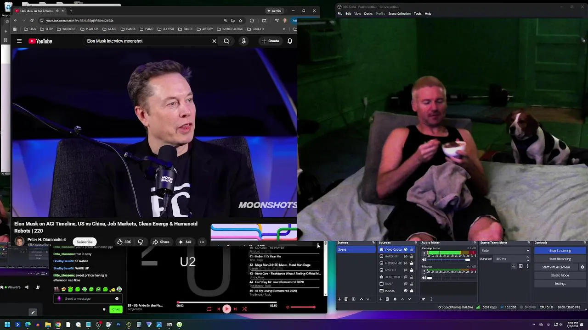
Task: Open more actions menu under video
Action: (202, 242)
